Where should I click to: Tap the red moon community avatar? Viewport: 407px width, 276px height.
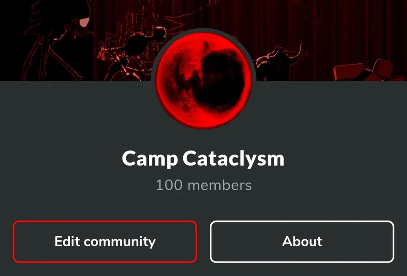click(x=204, y=80)
